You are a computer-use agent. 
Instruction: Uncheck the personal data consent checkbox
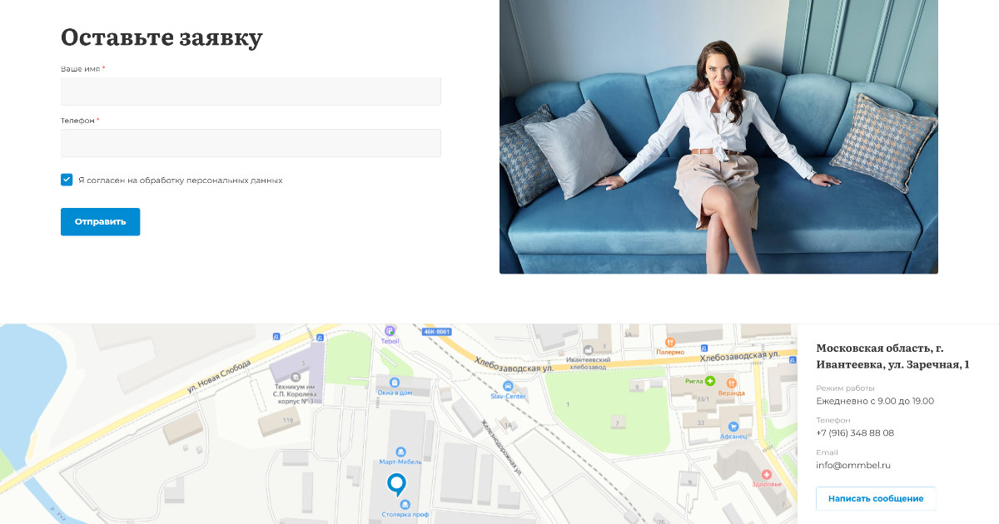pyautogui.click(x=67, y=180)
